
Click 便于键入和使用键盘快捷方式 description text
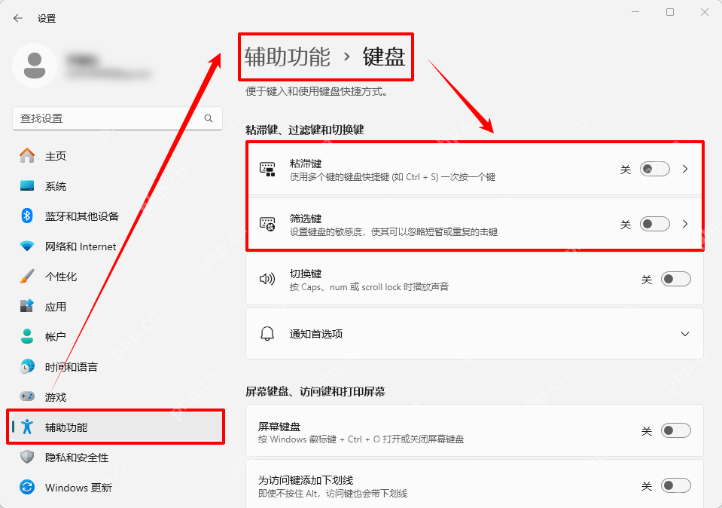point(316,92)
